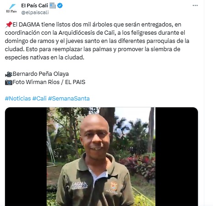Click the red pushpin emoji
The image size is (213, 206).
click(9, 25)
